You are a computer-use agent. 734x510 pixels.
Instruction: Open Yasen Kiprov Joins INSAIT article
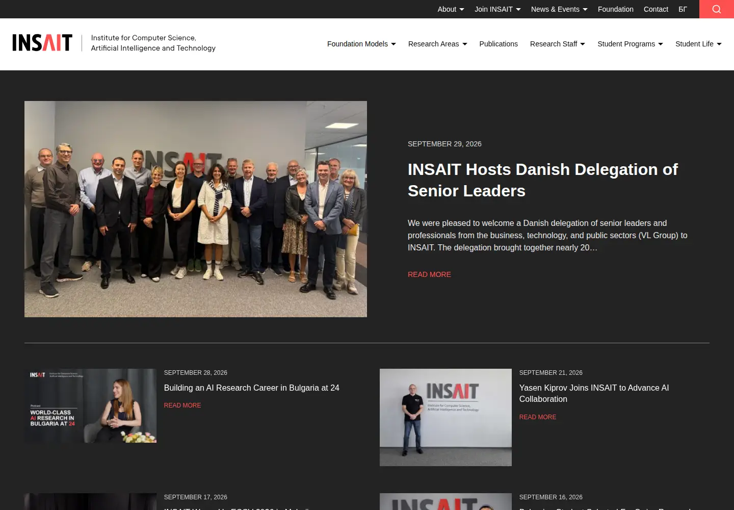(x=594, y=394)
